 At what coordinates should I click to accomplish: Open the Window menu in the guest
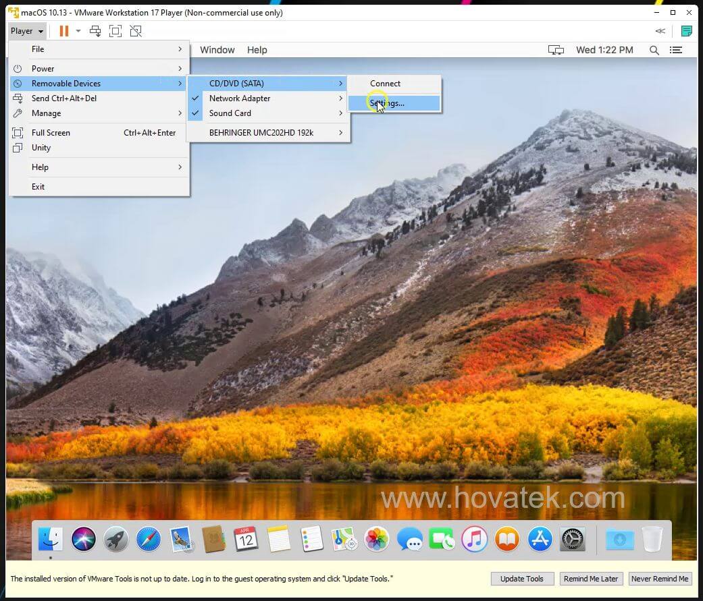point(217,49)
